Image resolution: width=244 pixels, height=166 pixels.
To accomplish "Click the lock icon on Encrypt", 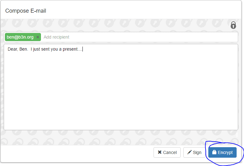I will [x=214, y=152].
